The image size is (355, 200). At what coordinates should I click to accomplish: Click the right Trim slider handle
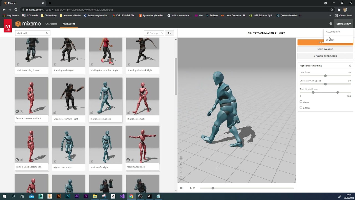(338, 92)
